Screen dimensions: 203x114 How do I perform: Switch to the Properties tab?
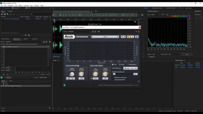(35, 39)
